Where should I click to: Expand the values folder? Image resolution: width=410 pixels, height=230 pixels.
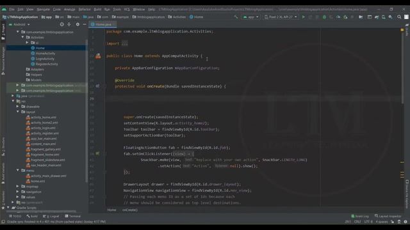click(x=18, y=197)
